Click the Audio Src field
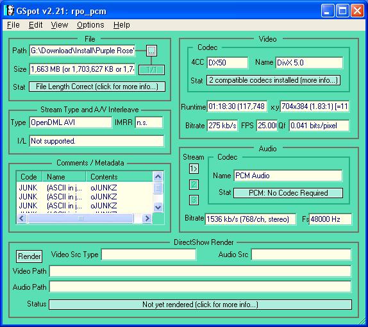 pyautogui.click(x=301, y=255)
